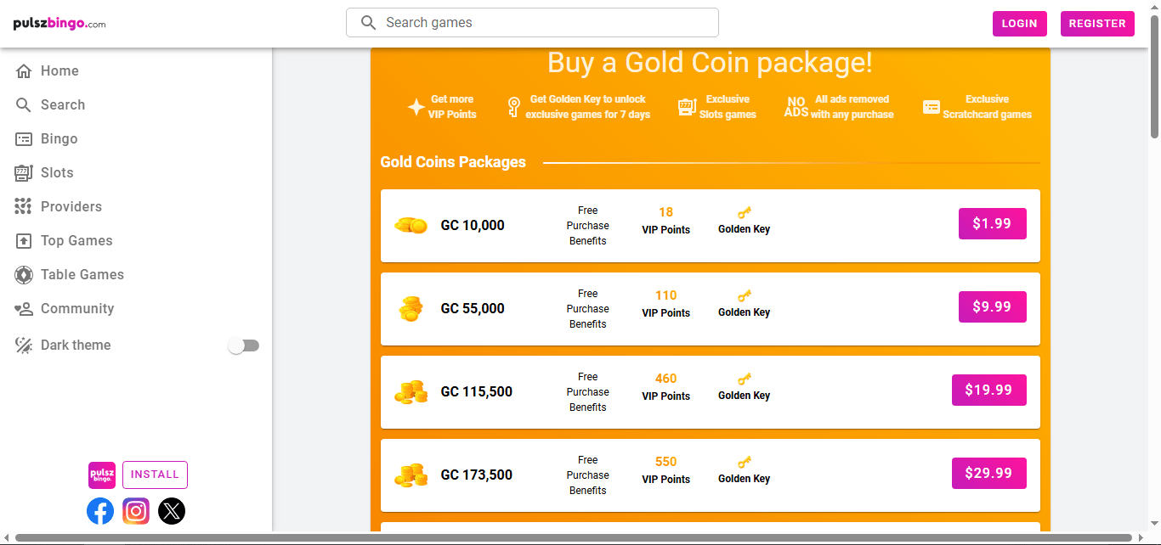Click the GC 10,000 label
Image resolution: width=1161 pixels, height=545 pixels.
[x=473, y=226]
